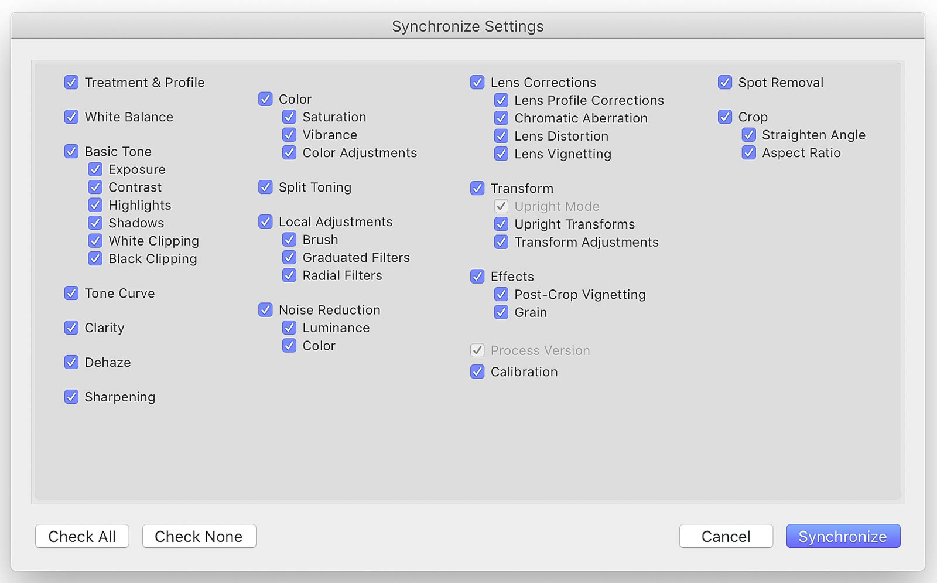
Task: Uncheck Highlights under Basic Tone
Action: 95,206
